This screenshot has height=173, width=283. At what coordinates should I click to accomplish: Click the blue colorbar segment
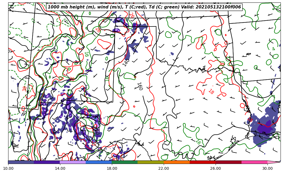coord(99,162)
